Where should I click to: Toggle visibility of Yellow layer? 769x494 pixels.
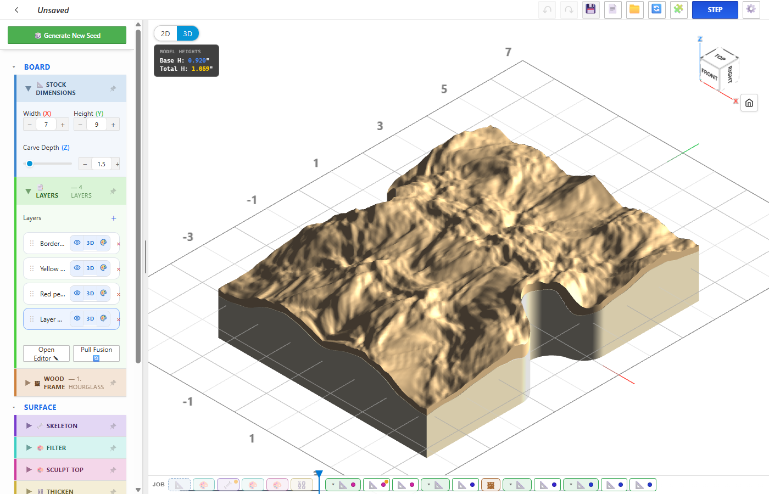click(77, 268)
